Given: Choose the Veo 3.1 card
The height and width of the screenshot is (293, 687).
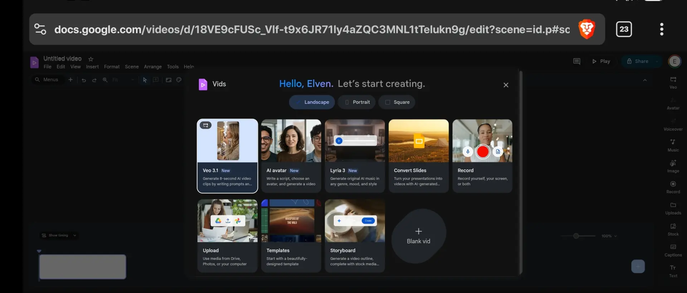Looking at the screenshot, I should tap(228, 156).
